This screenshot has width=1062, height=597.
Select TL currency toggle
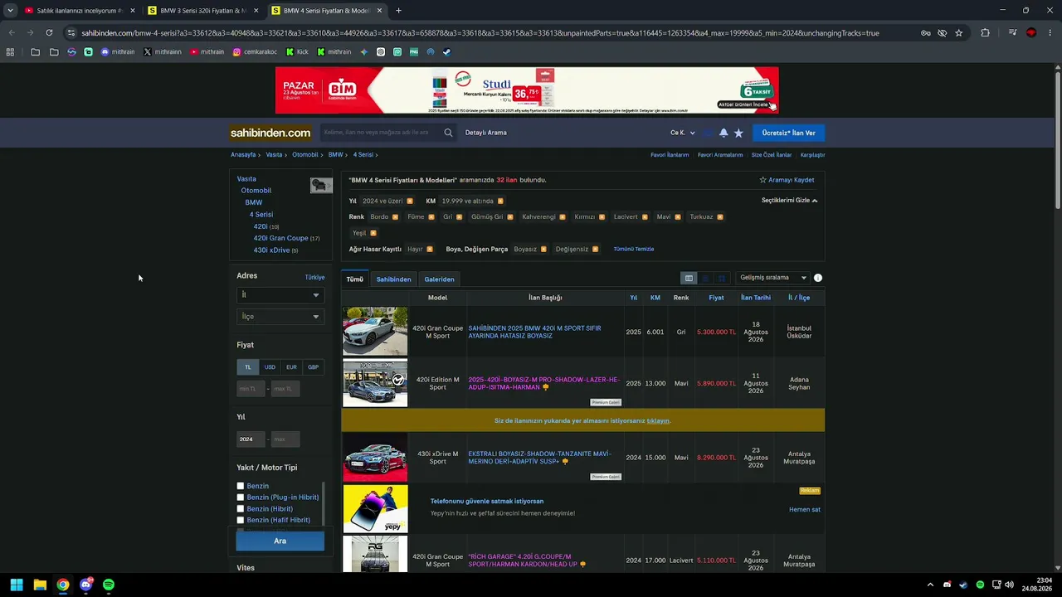[247, 367]
